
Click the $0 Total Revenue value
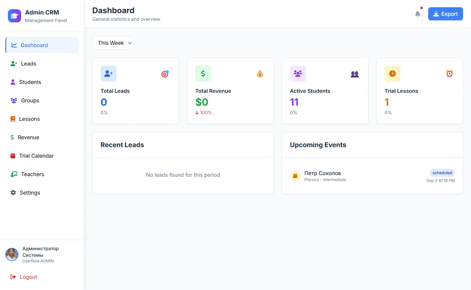point(202,102)
